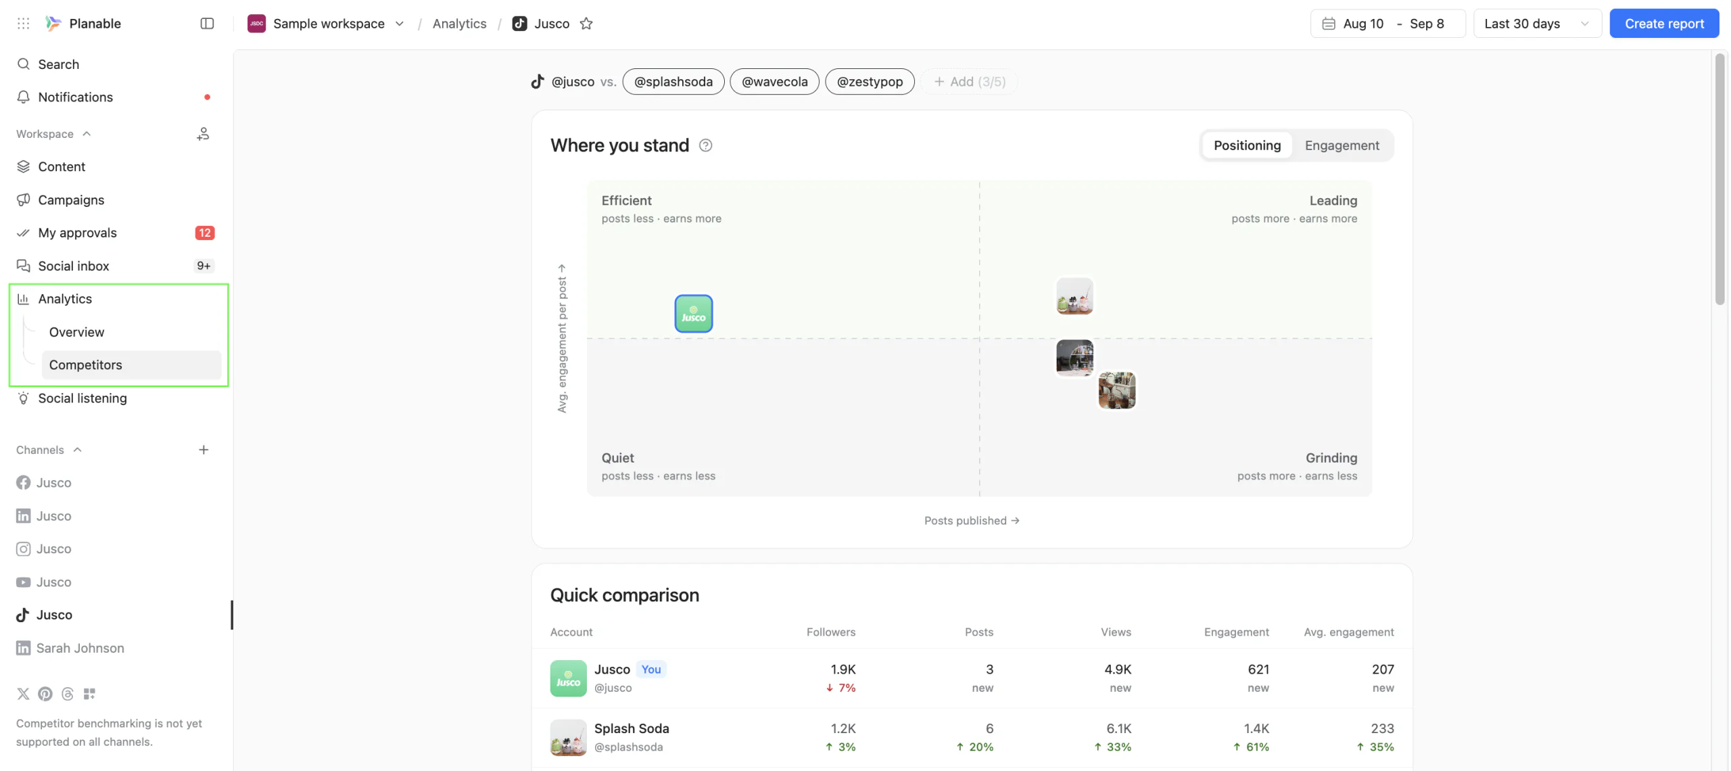Click the Notifications bell icon
This screenshot has width=1731, height=771.
click(x=24, y=97)
